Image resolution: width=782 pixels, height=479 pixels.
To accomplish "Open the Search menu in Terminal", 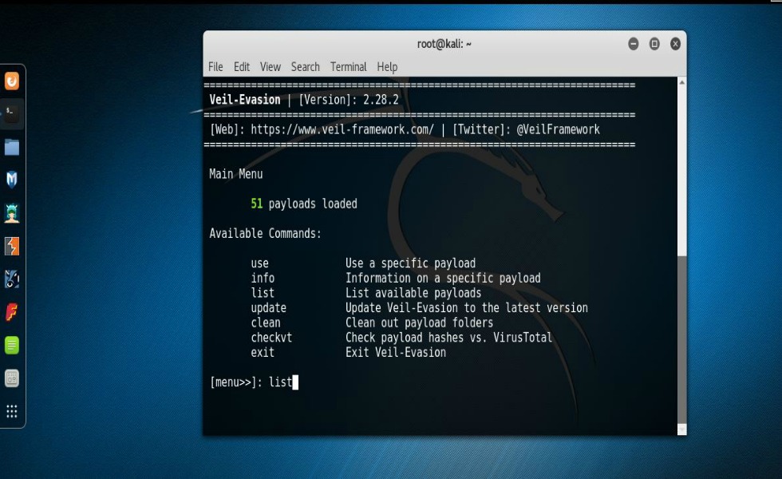I will pos(305,67).
